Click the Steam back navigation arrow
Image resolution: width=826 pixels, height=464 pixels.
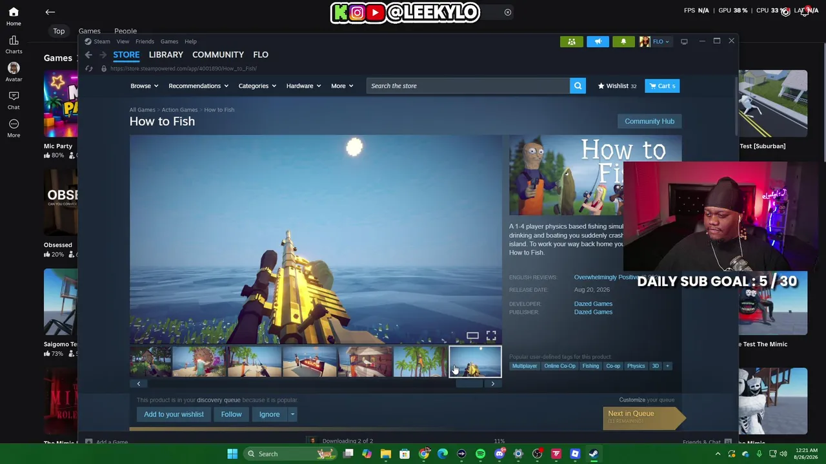[88, 55]
